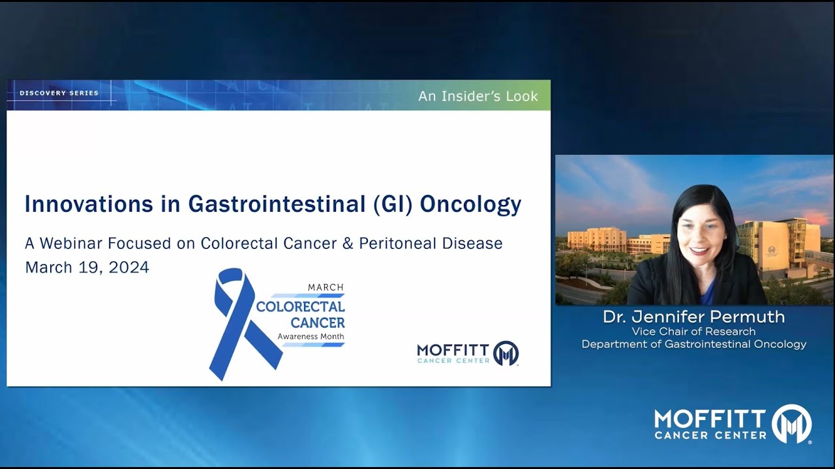The height and width of the screenshot is (469, 835).
Task: Click the "Innovations in Gastrointestinal (GI) Oncology" title
Action: pos(273,204)
